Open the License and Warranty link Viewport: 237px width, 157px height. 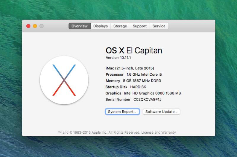coord(158,132)
